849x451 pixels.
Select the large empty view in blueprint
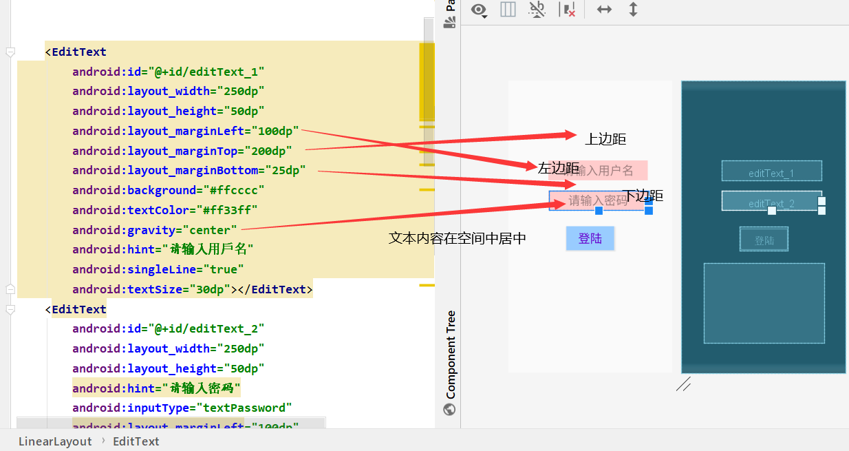click(764, 303)
